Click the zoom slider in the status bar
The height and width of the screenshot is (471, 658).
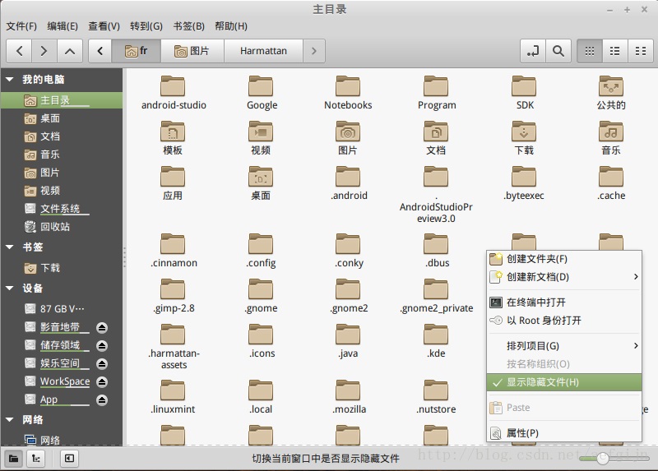[603, 458]
